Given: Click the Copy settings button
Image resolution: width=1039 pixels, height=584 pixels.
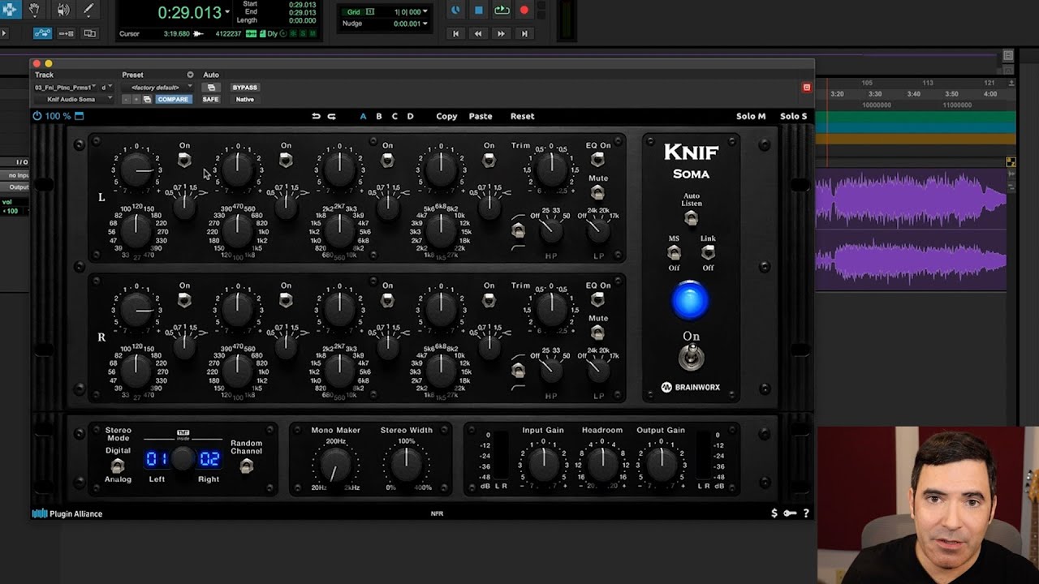Looking at the screenshot, I should coord(446,116).
